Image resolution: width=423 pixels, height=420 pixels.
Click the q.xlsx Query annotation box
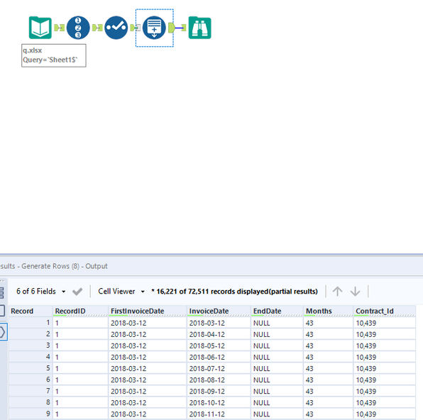54,55
